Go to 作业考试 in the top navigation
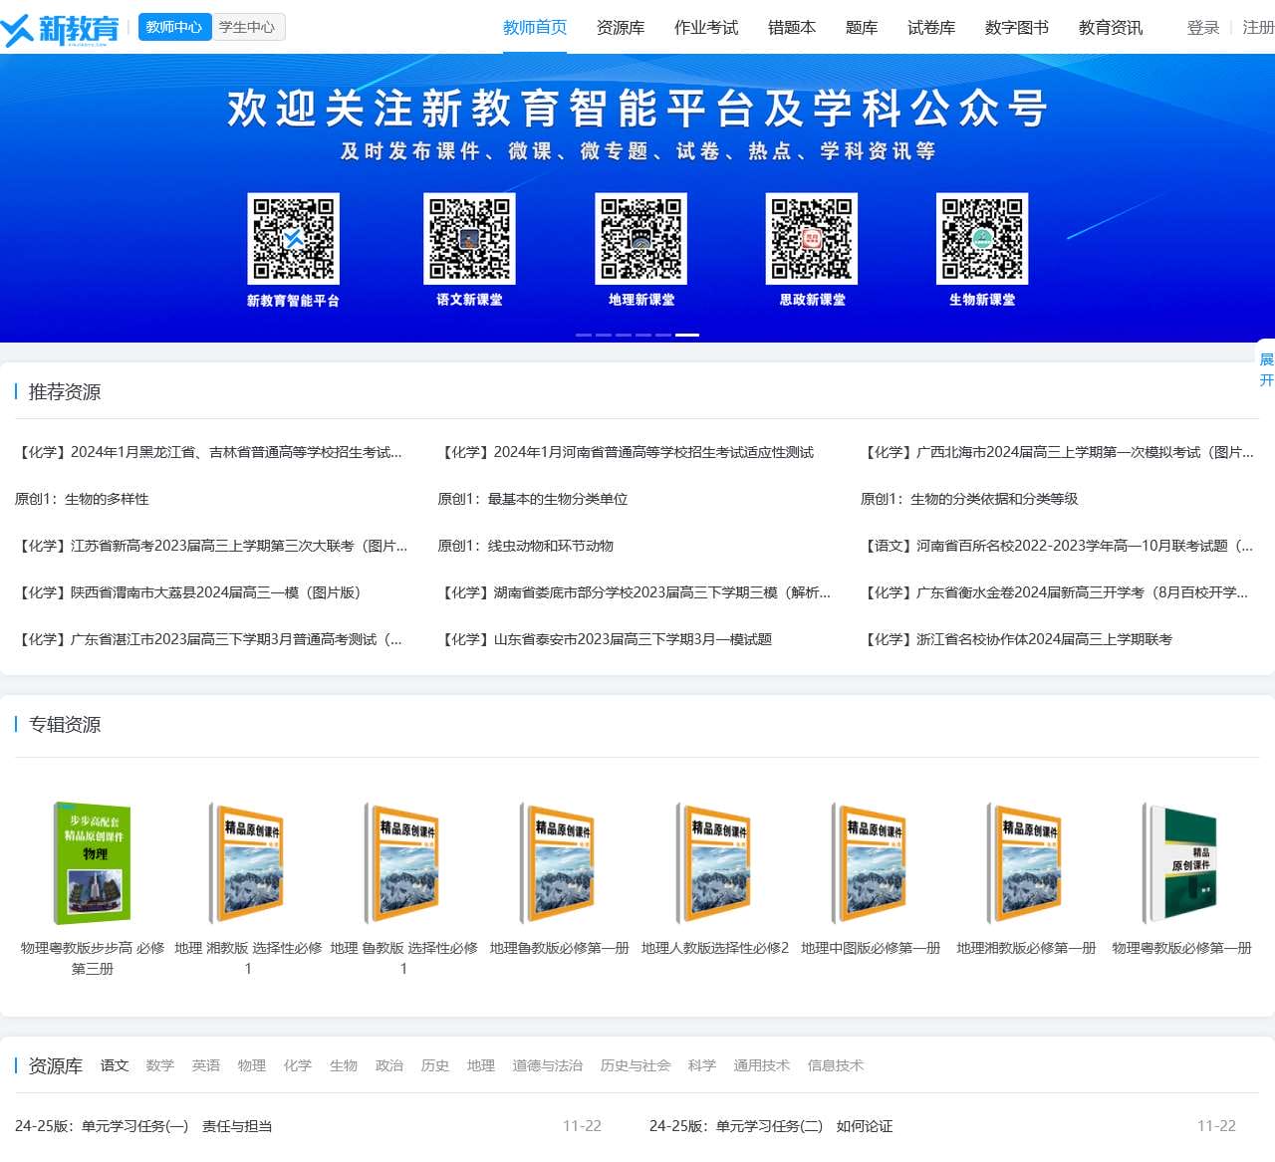The height and width of the screenshot is (1162, 1275). click(x=706, y=28)
